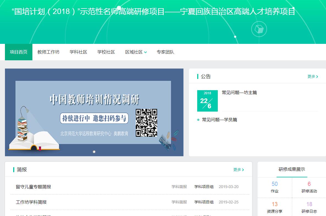
Task: Switch to 教师工作坊 tab
Action: coord(48,52)
